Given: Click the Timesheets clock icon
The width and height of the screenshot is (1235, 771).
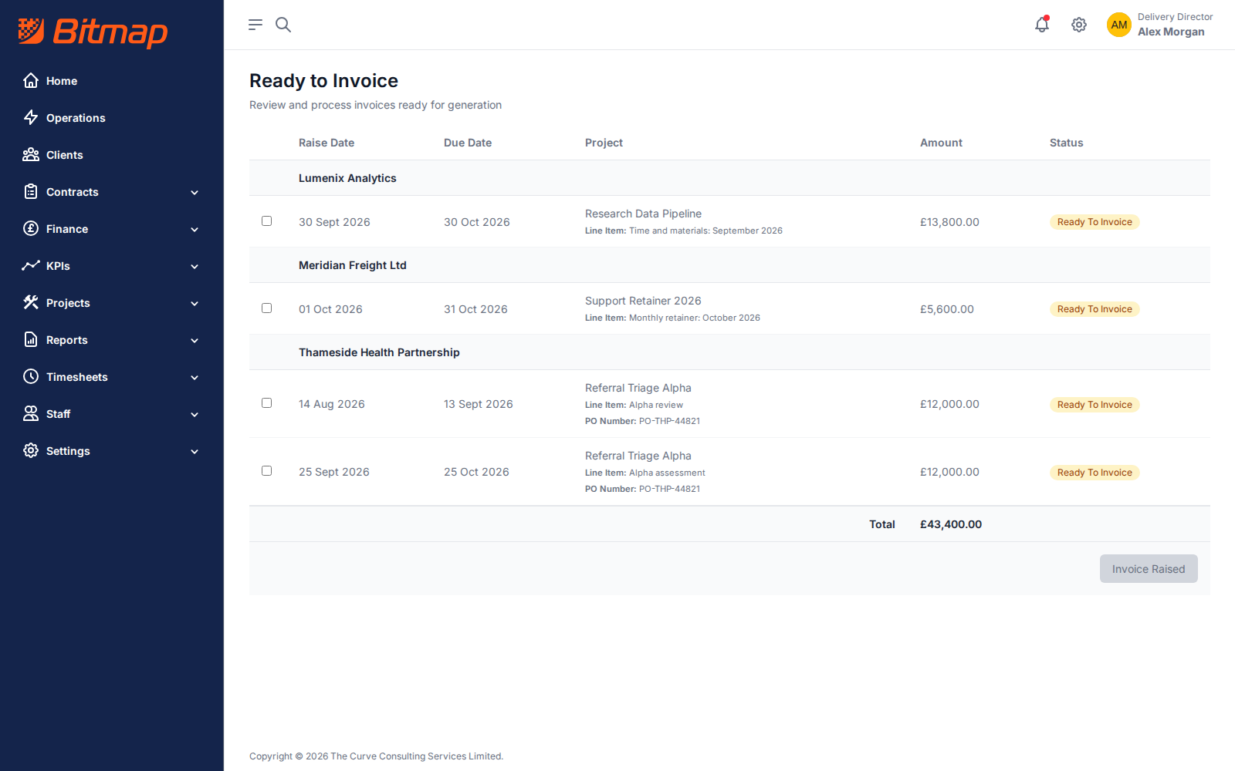Looking at the screenshot, I should pyautogui.click(x=31, y=376).
